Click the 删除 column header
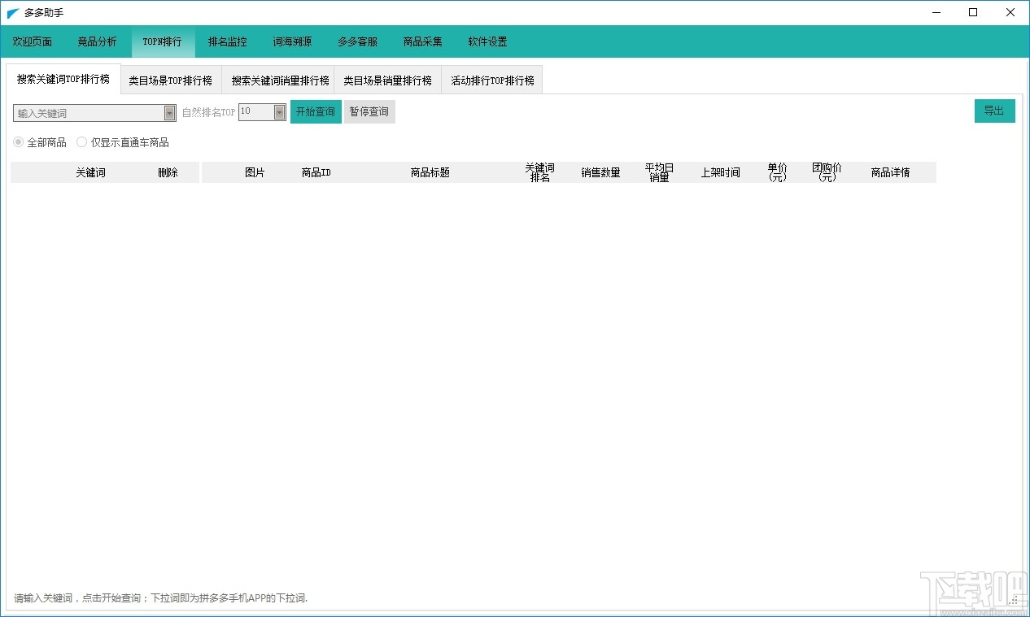Image resolution: width=1030 pixels, height=617 pixels. point(168,172)
